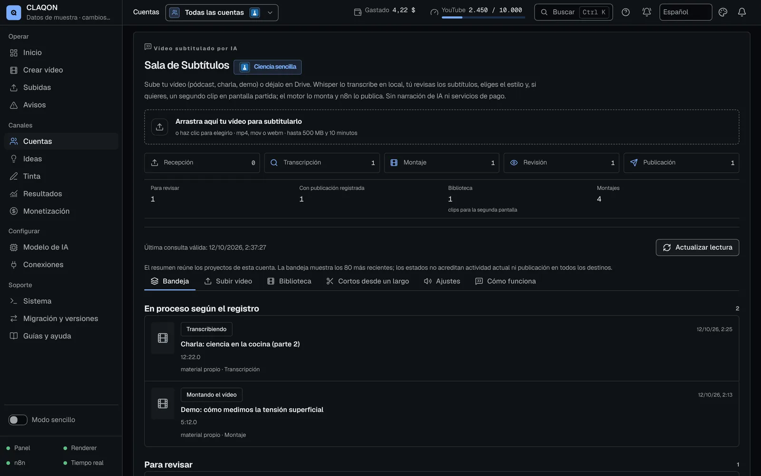Viewport: 761px width, 476px height.
Task: Open Migración y versiones
Action: tap(61, 318)
